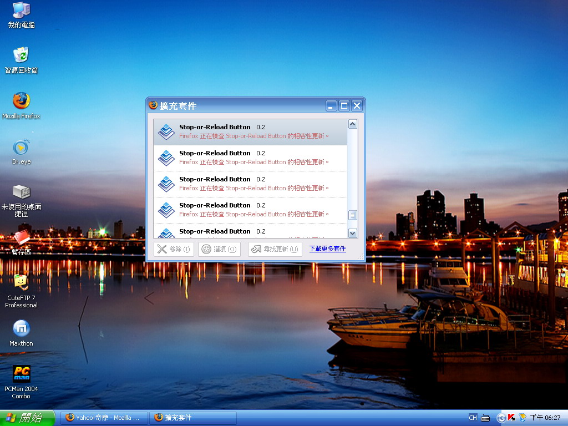Select the Maxthon desktop icon

(21, 333)
